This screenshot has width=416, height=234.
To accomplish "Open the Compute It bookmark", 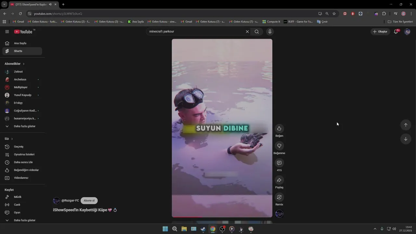I will point(271,22).
